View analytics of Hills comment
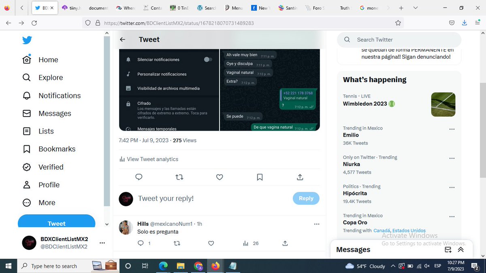The width and height of the screenshot is (486, 273). point(251,243)
